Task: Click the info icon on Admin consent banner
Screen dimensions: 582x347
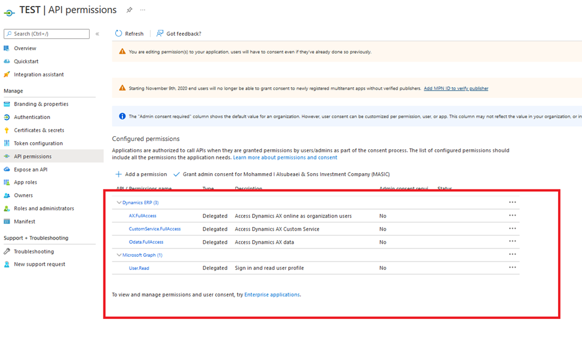Action: [x=122, y=116]
